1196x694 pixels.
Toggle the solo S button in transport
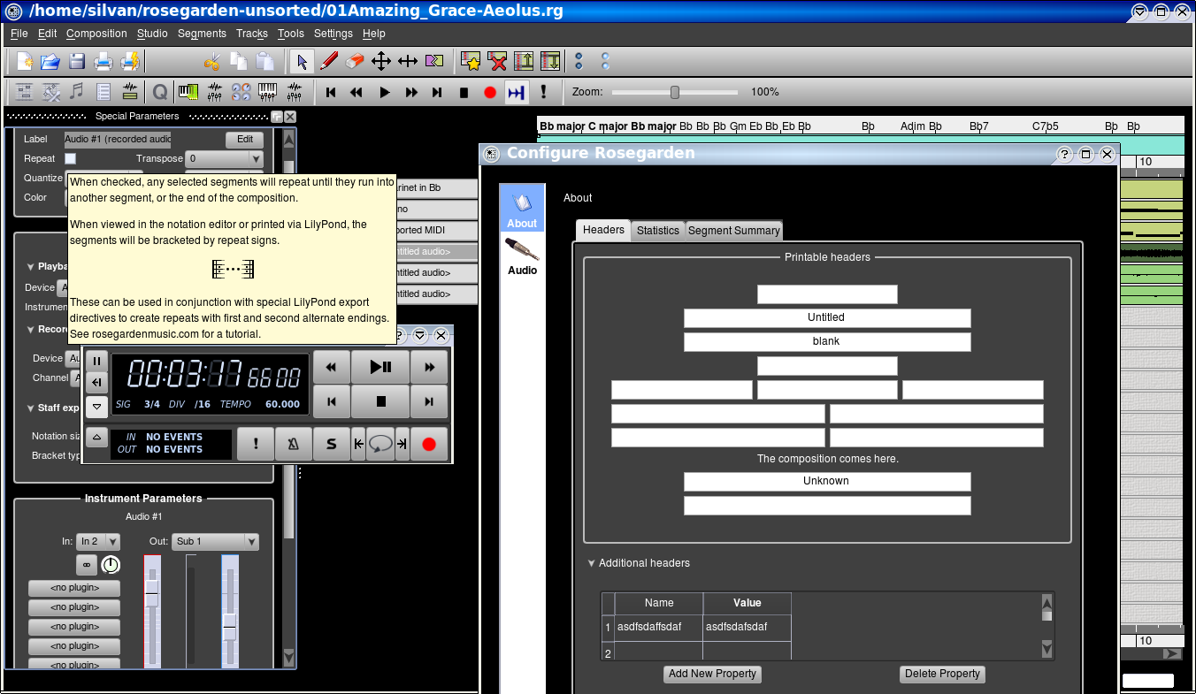(x=331, y=444)
